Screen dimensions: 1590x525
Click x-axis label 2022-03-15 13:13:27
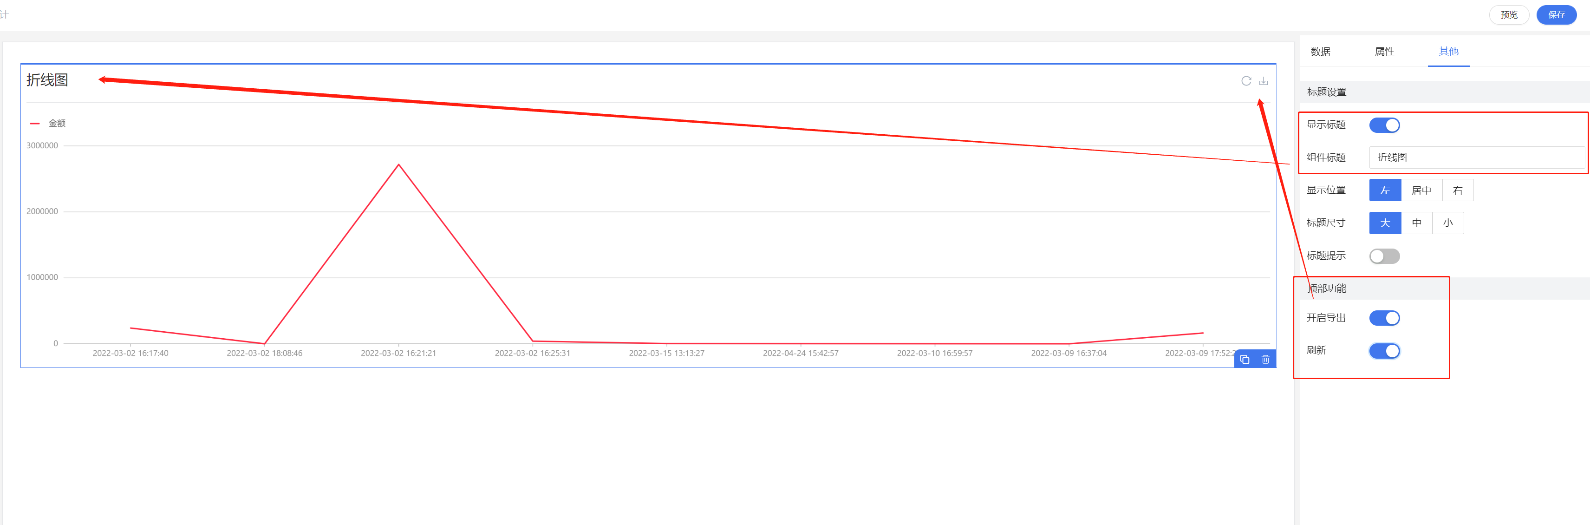click(x=667, y=353)
